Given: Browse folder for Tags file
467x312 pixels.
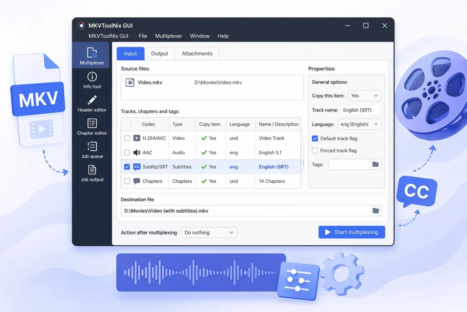Looking at the screenshot, I should pos(375,164).
